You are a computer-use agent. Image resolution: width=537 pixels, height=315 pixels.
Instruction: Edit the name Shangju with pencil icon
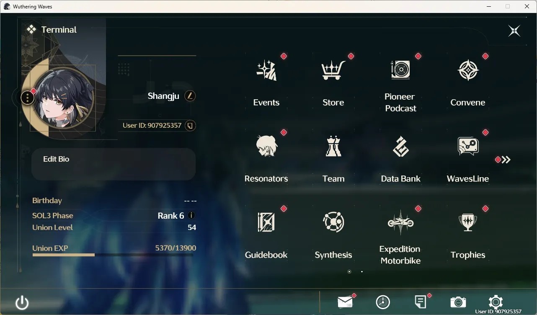[190, 96]
